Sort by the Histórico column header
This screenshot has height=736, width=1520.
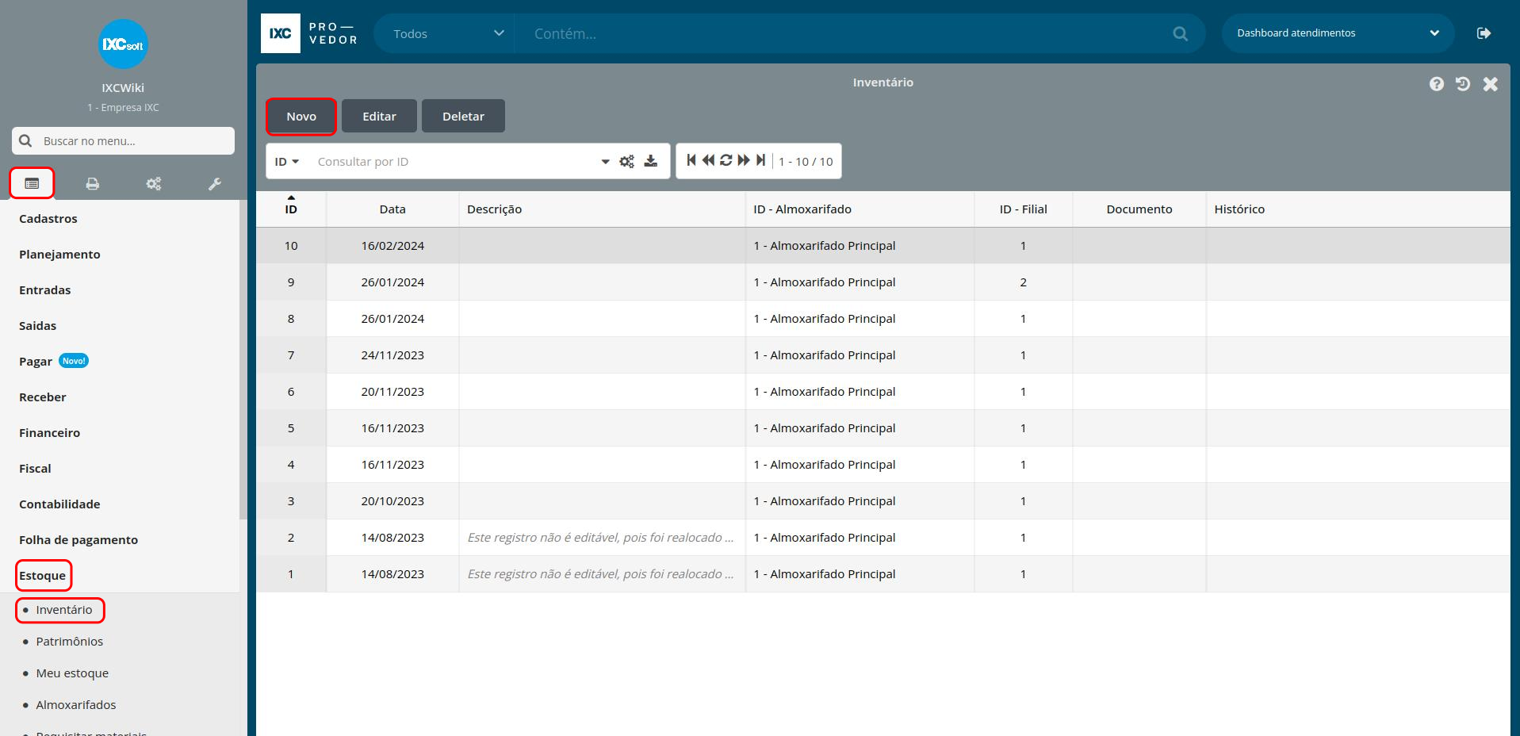[x=1358, y=209]
